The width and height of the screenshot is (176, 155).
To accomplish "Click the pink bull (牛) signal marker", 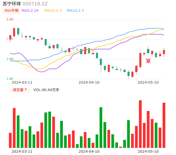I will tap(148, 61).
